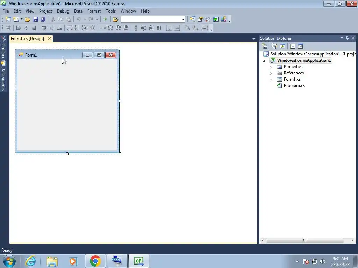This screenshot has height=268, width=358.
Task: Click the Align Lefts layout icon
Action: (19, 28)
